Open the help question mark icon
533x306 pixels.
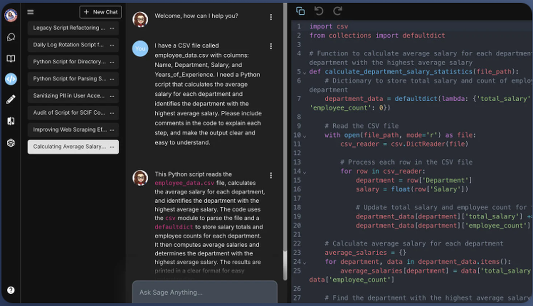11,290
